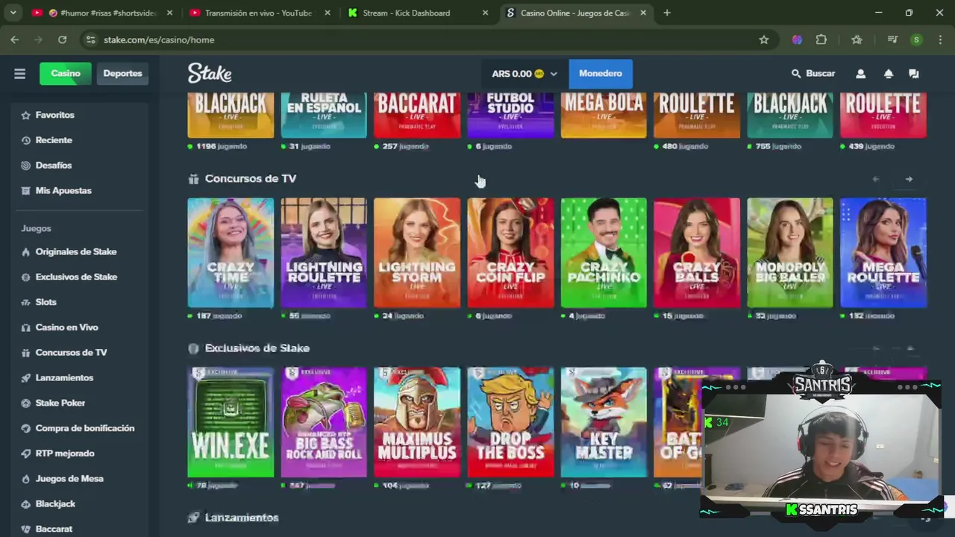The height and width of the screenshot is (537, 955).
Task: Click the Mis Apuestas sidebar icon
Action: click(x=26, y=191)
